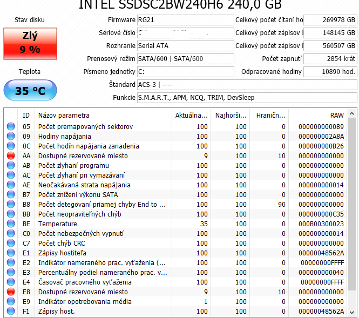Viewport: 359px width, 318px height.
Task: Click the Rozhranie field showing Serial ATA
Action: pos(184,46)
